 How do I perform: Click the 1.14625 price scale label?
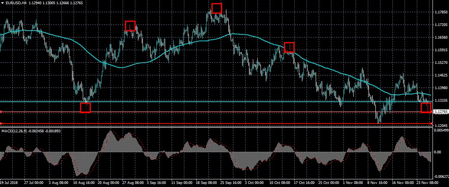point(441,75)
